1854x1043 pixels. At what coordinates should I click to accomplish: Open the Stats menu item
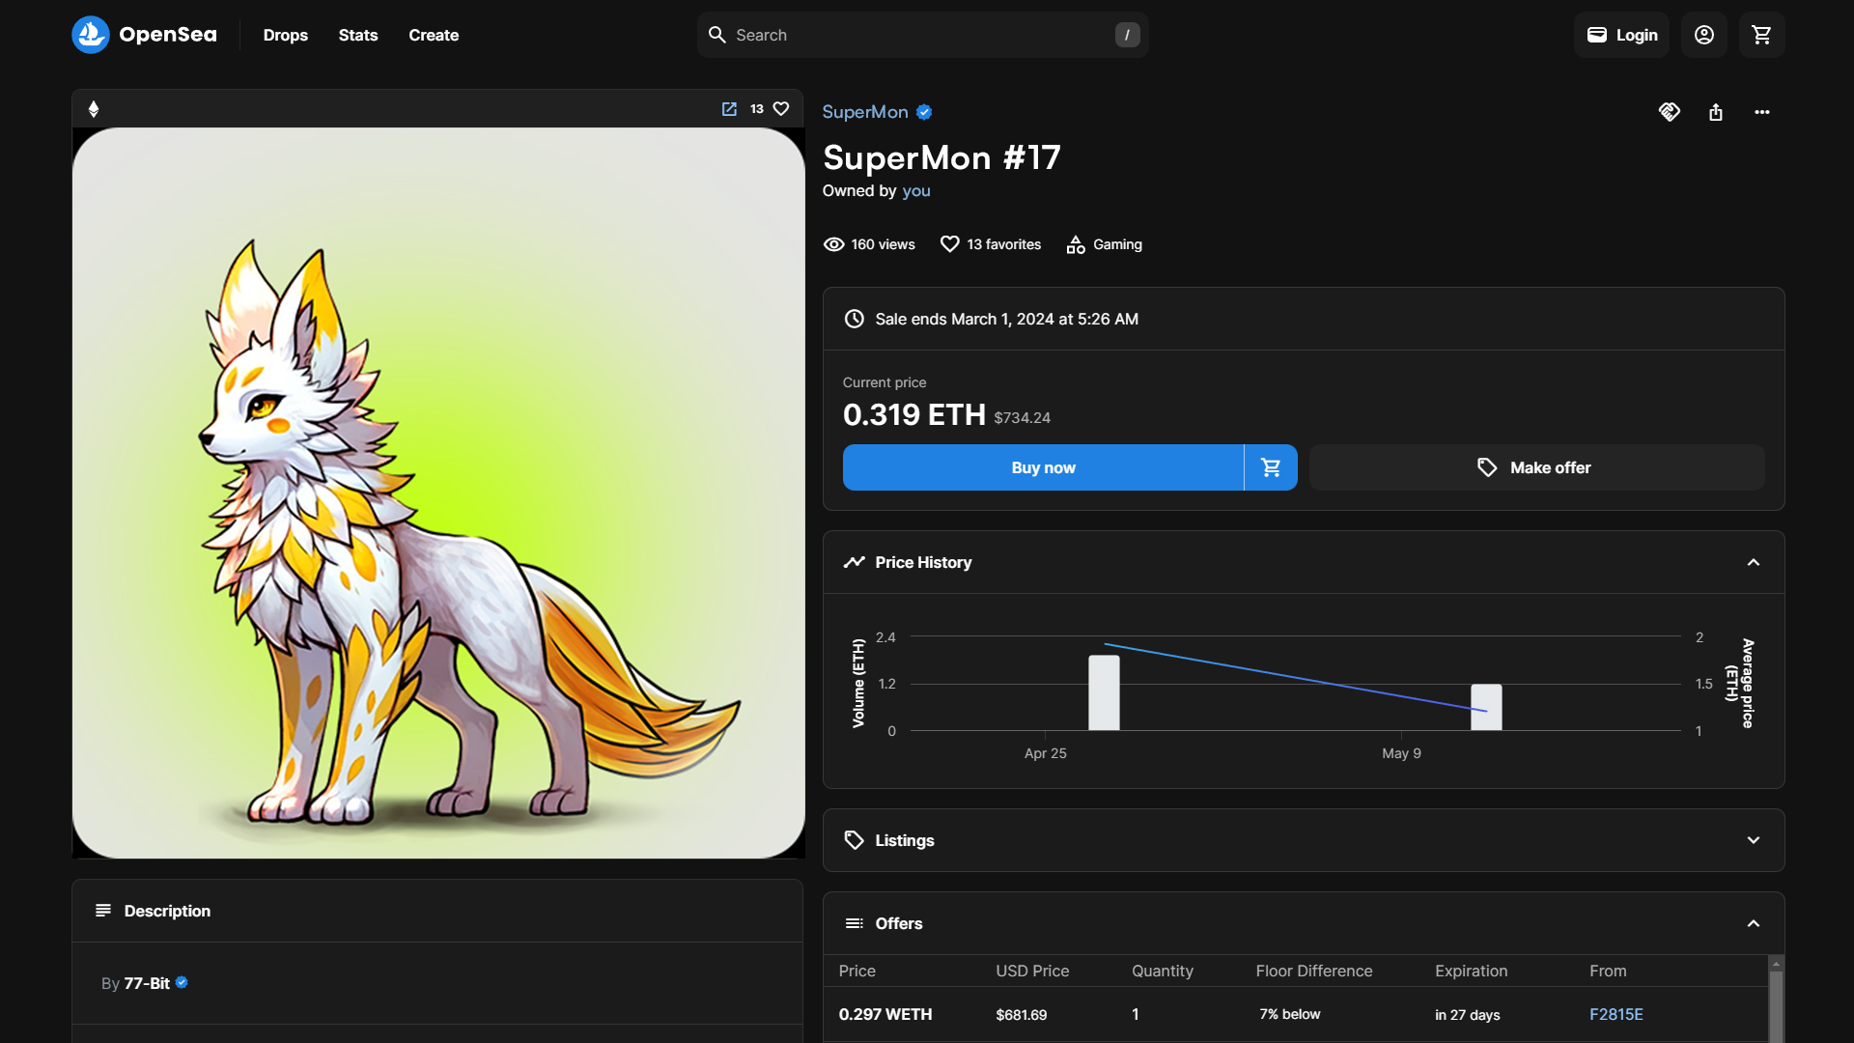357,35
